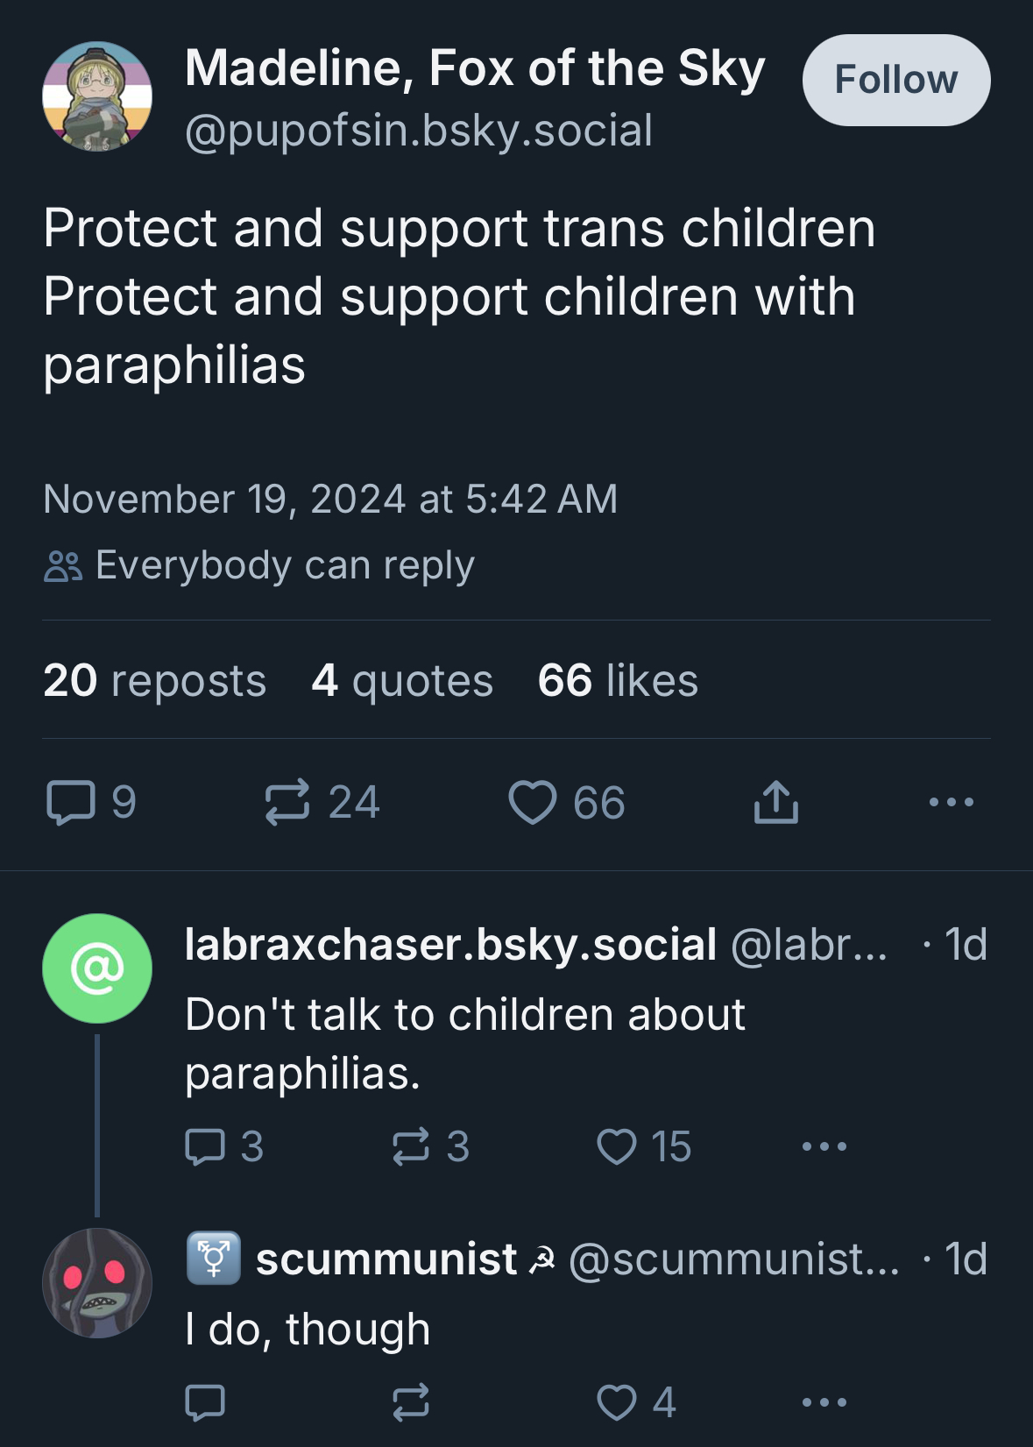Follow Madeline, Fox of the Sky
Screen dimensions: 1033x1447
[895, 80]
